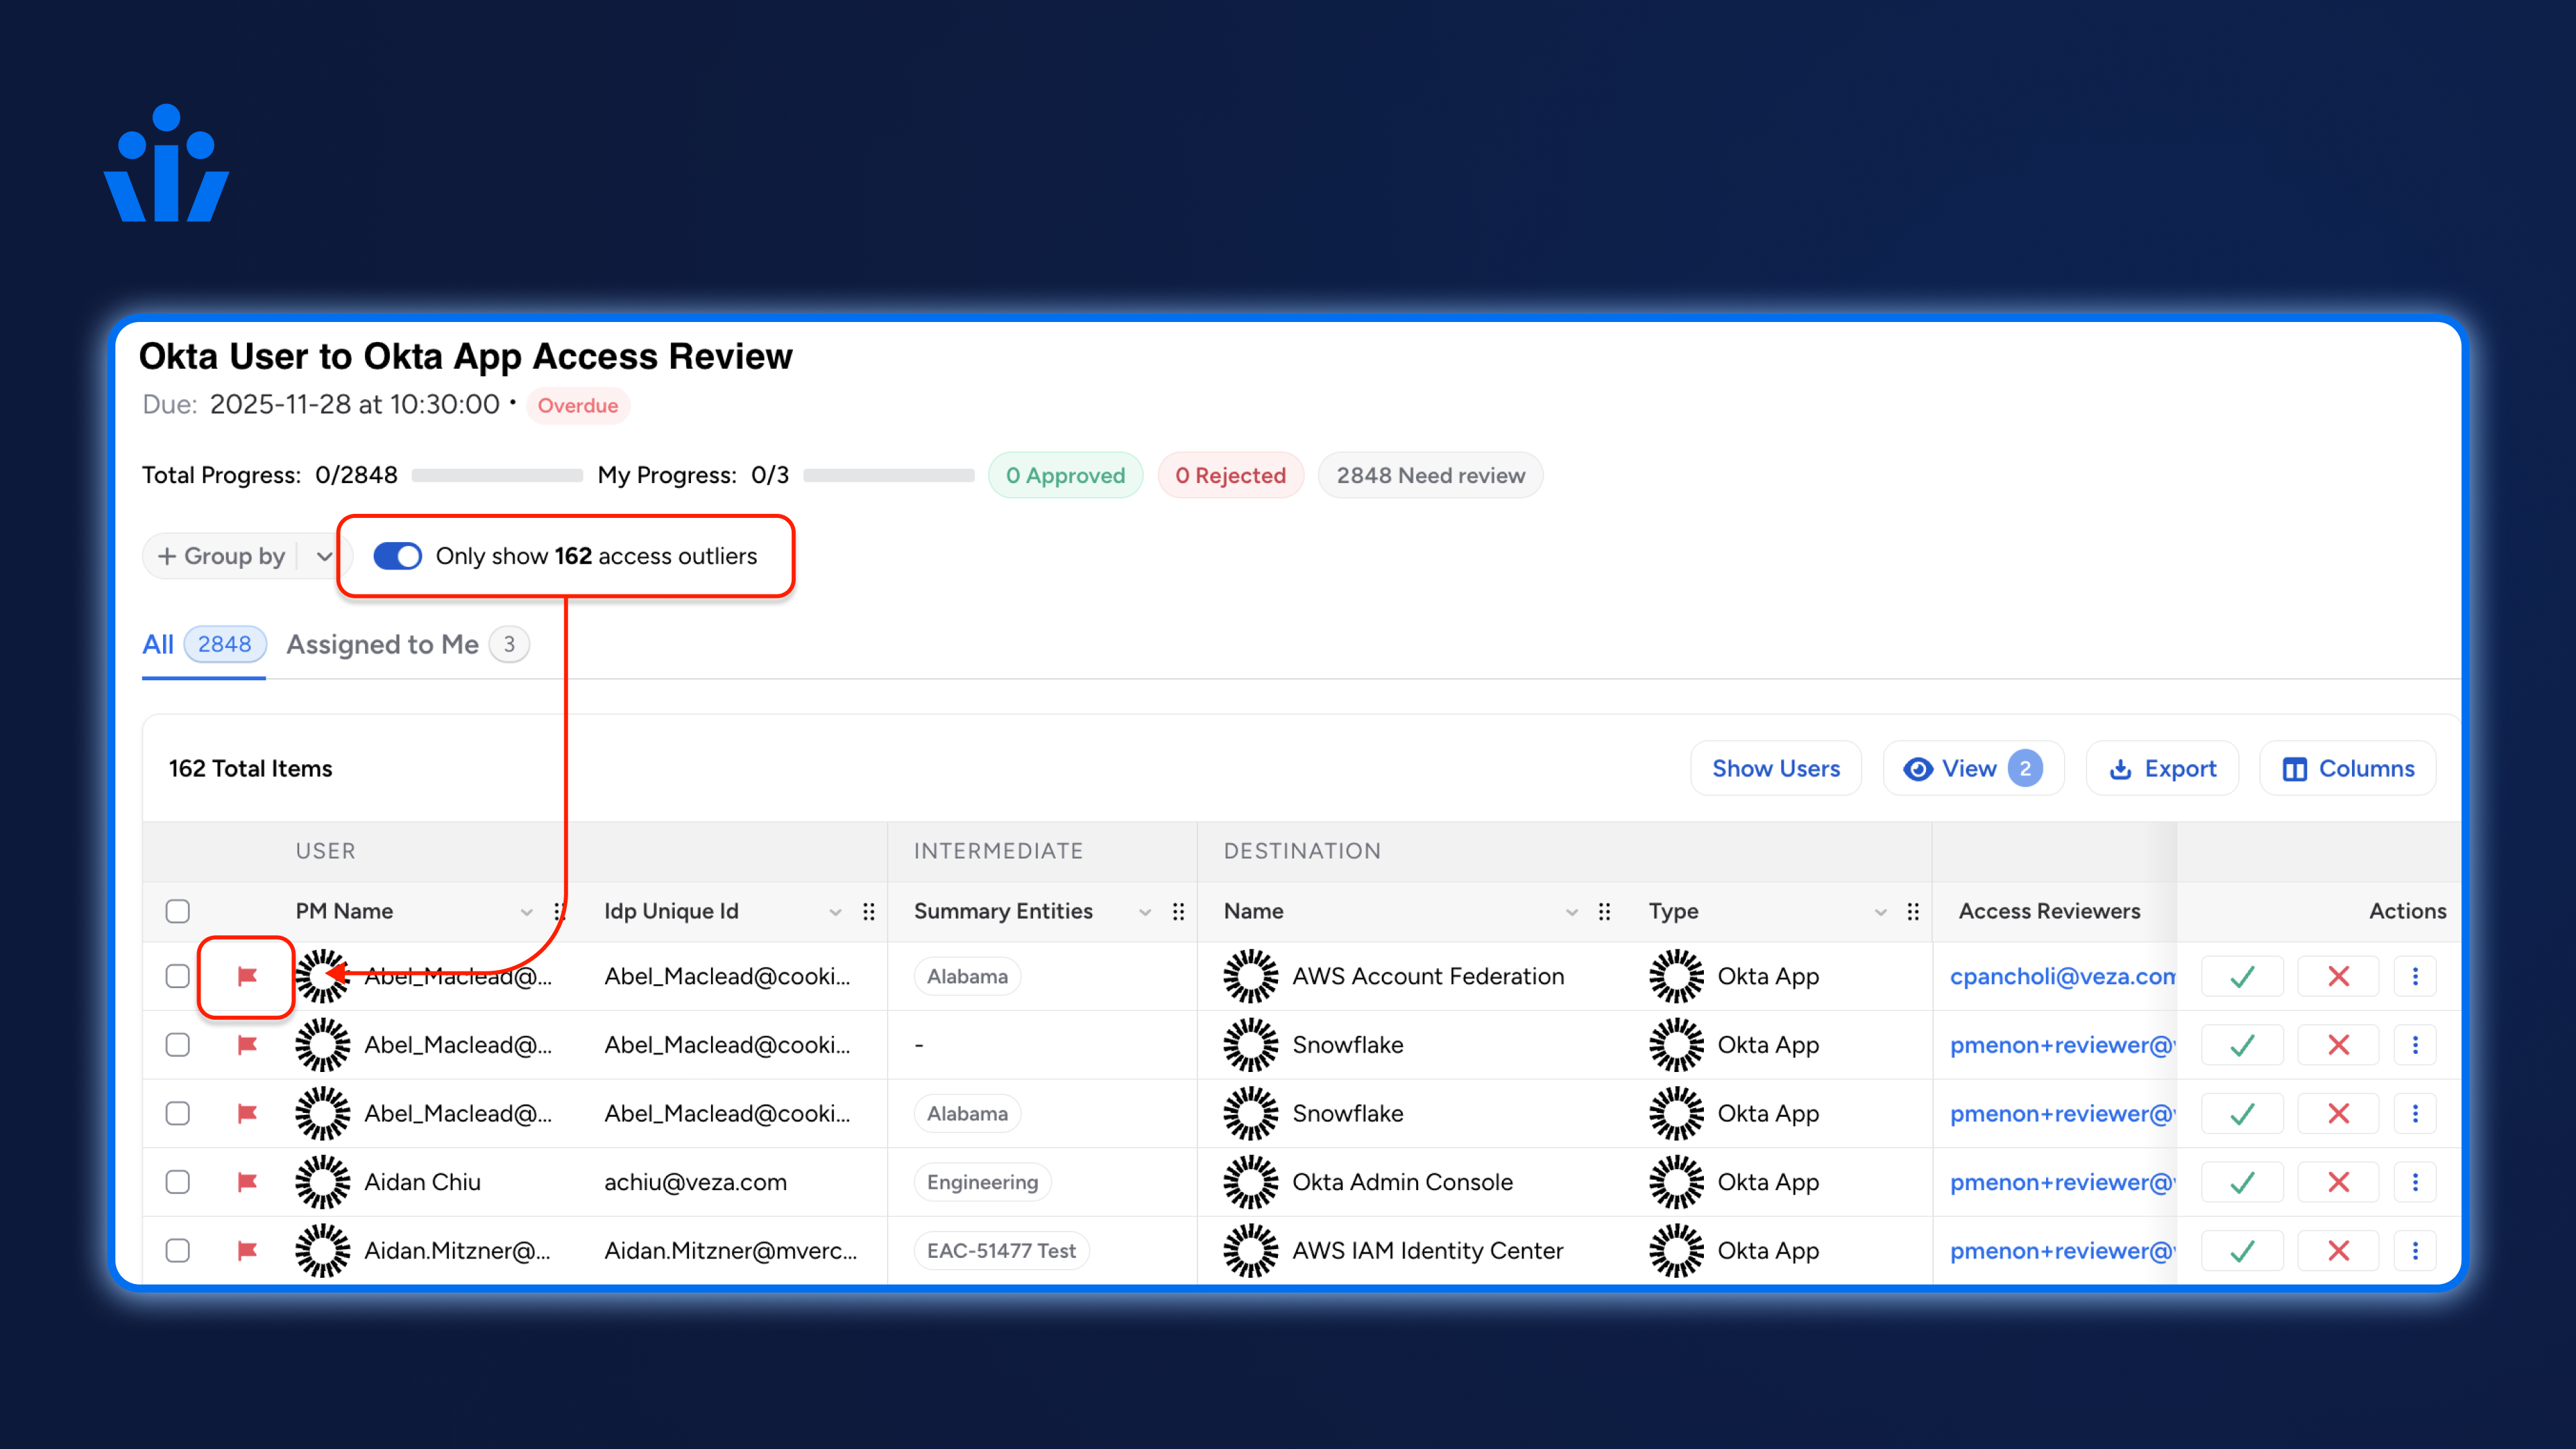Select the Aidan Chiu row checkbox
The height and width of the screenshot is (1449, 2576).
tap(178, 1182)
